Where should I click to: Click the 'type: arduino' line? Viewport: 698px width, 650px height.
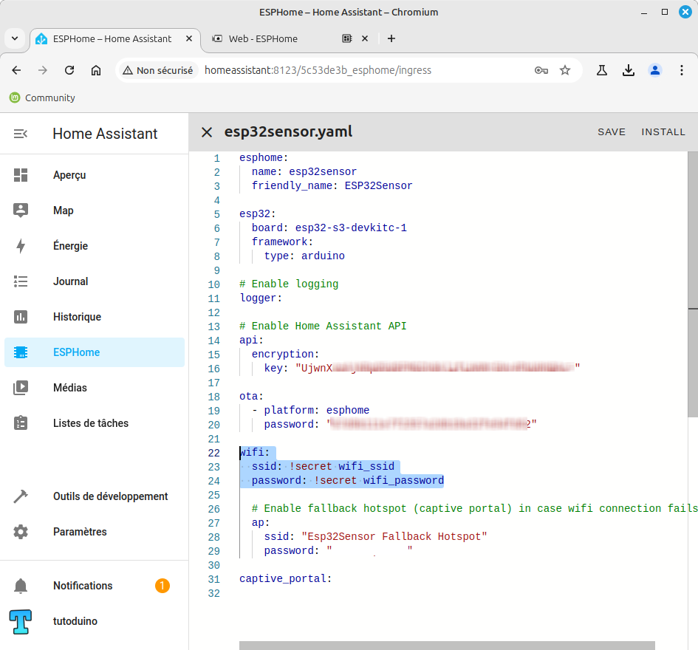pyautogui.click(x=304, y=256)
